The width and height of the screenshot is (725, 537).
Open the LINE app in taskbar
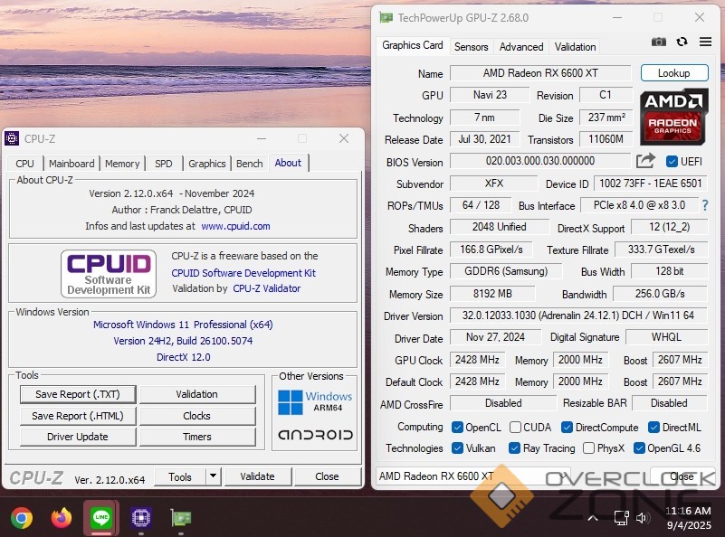click(x=100, y=518)
